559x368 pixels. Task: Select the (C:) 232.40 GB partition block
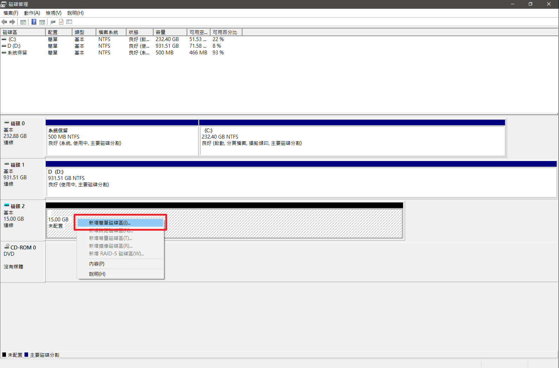click(x=352, y=140)
